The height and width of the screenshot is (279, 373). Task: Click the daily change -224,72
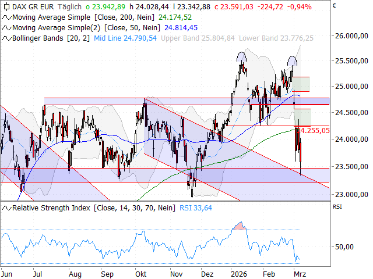[x=270, y=7]
